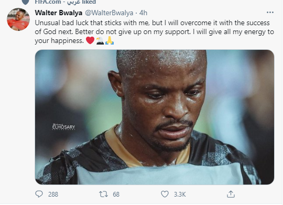Screen dimensions: 283x205
Task: Click the praying hands emoji
Action: (x=110, y=40)
